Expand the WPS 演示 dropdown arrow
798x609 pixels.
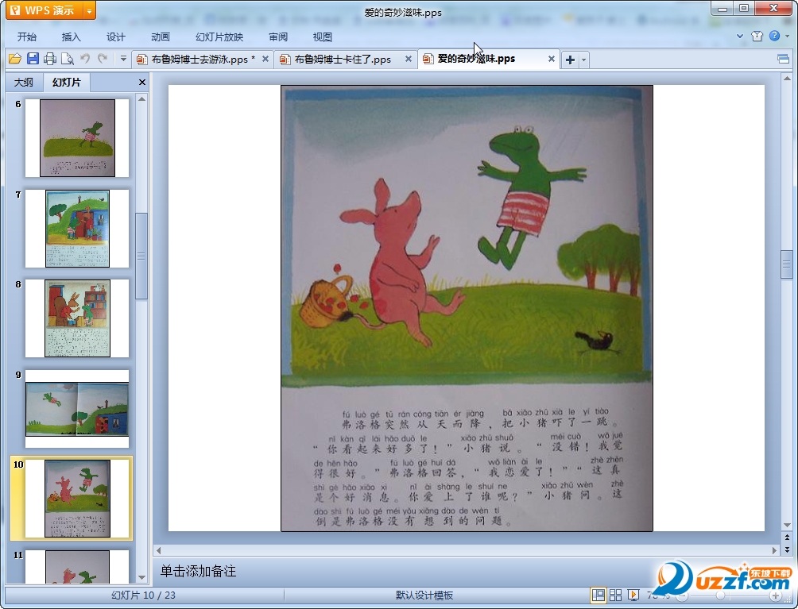(x=89, y=10)
